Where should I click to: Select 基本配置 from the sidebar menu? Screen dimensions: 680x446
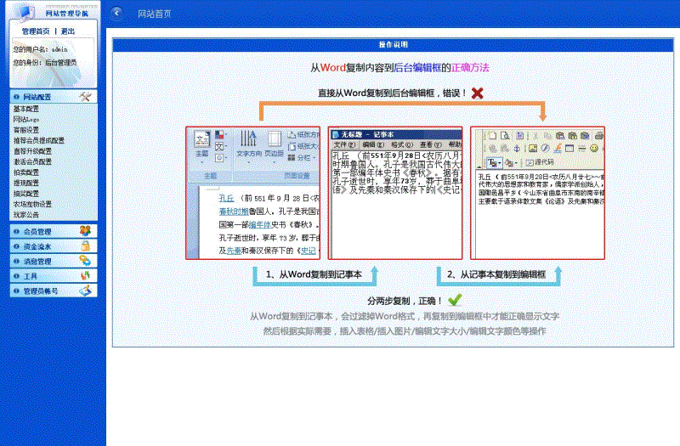[26, 110]
